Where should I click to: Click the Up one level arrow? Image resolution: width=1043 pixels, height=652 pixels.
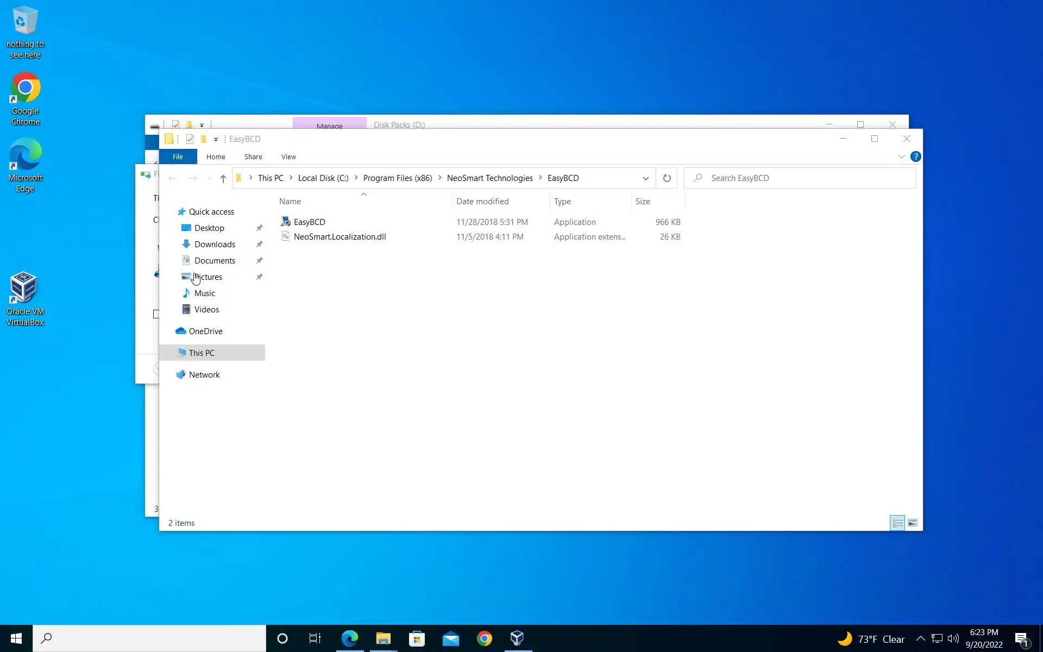point(223,178)
